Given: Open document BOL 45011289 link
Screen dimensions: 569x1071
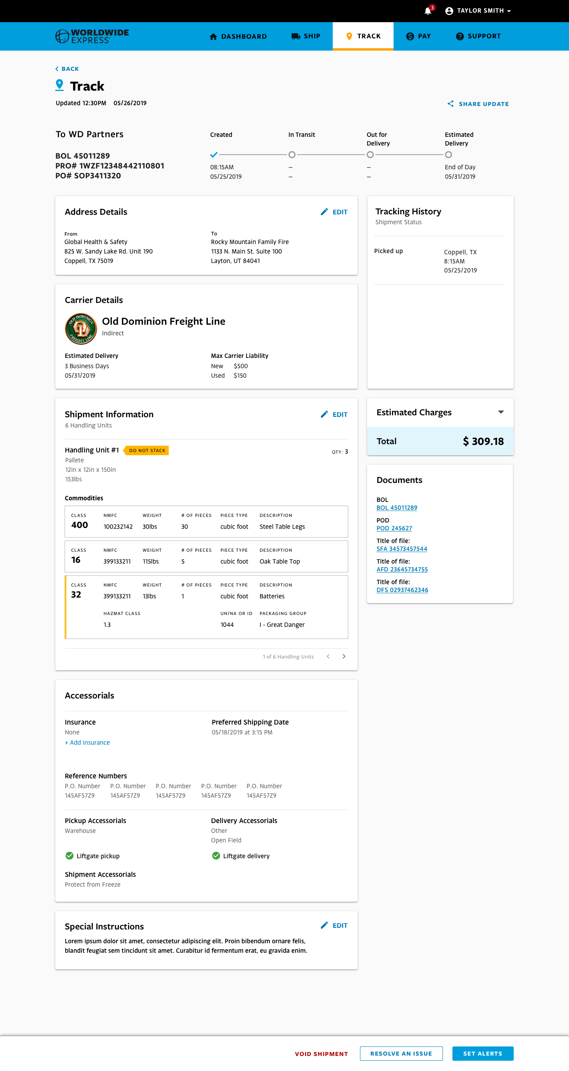Looking at the screenshot, I should pos(397,508).
